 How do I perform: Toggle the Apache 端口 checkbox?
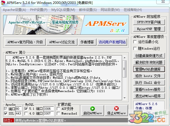tap(6, 109)
